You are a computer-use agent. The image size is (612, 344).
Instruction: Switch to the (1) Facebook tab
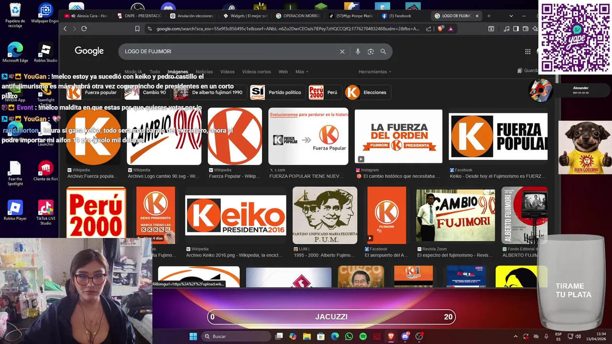400,16
